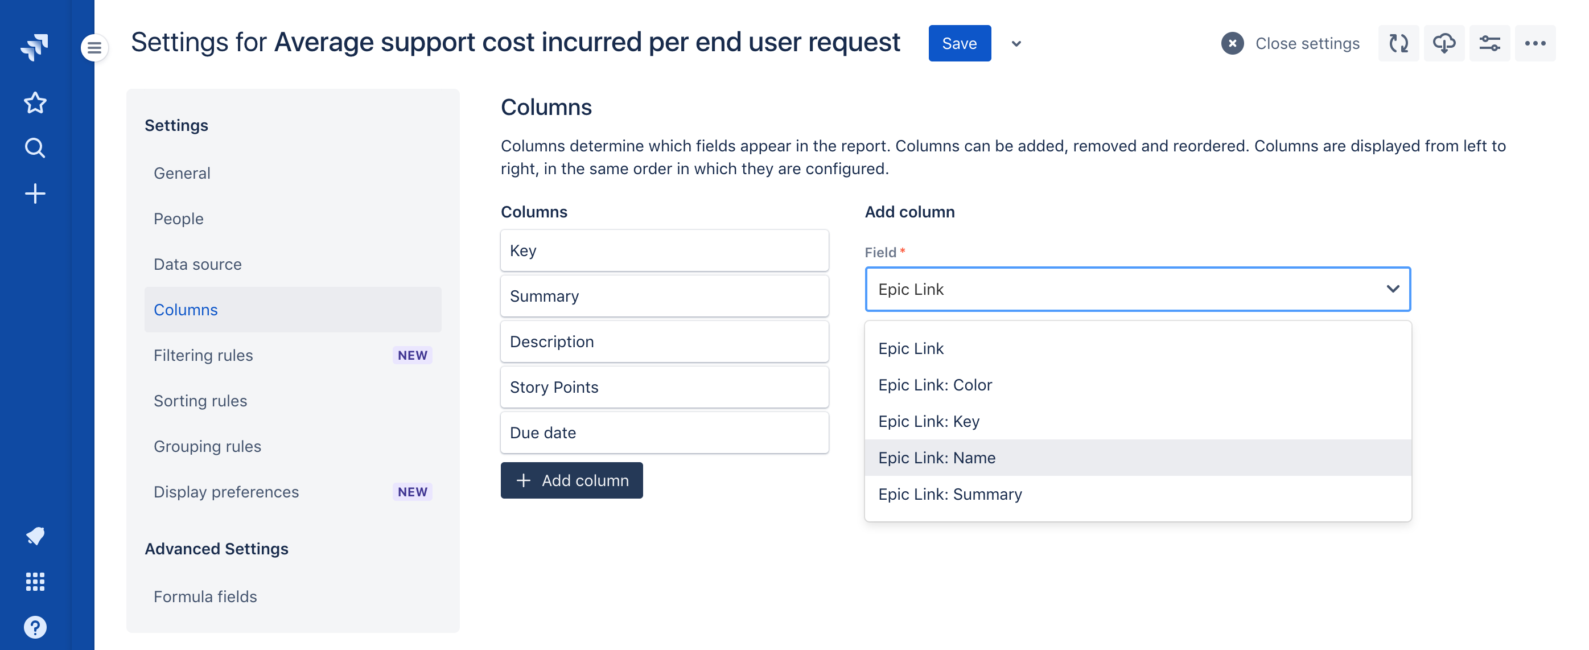Click the Save button

point(959,43)
